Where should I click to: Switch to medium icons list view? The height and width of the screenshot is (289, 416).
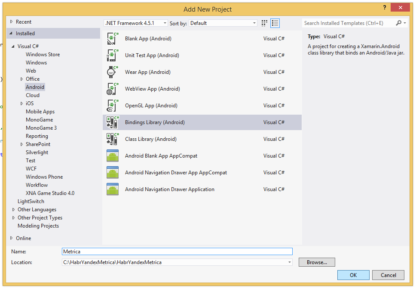[x=275, y=23]
